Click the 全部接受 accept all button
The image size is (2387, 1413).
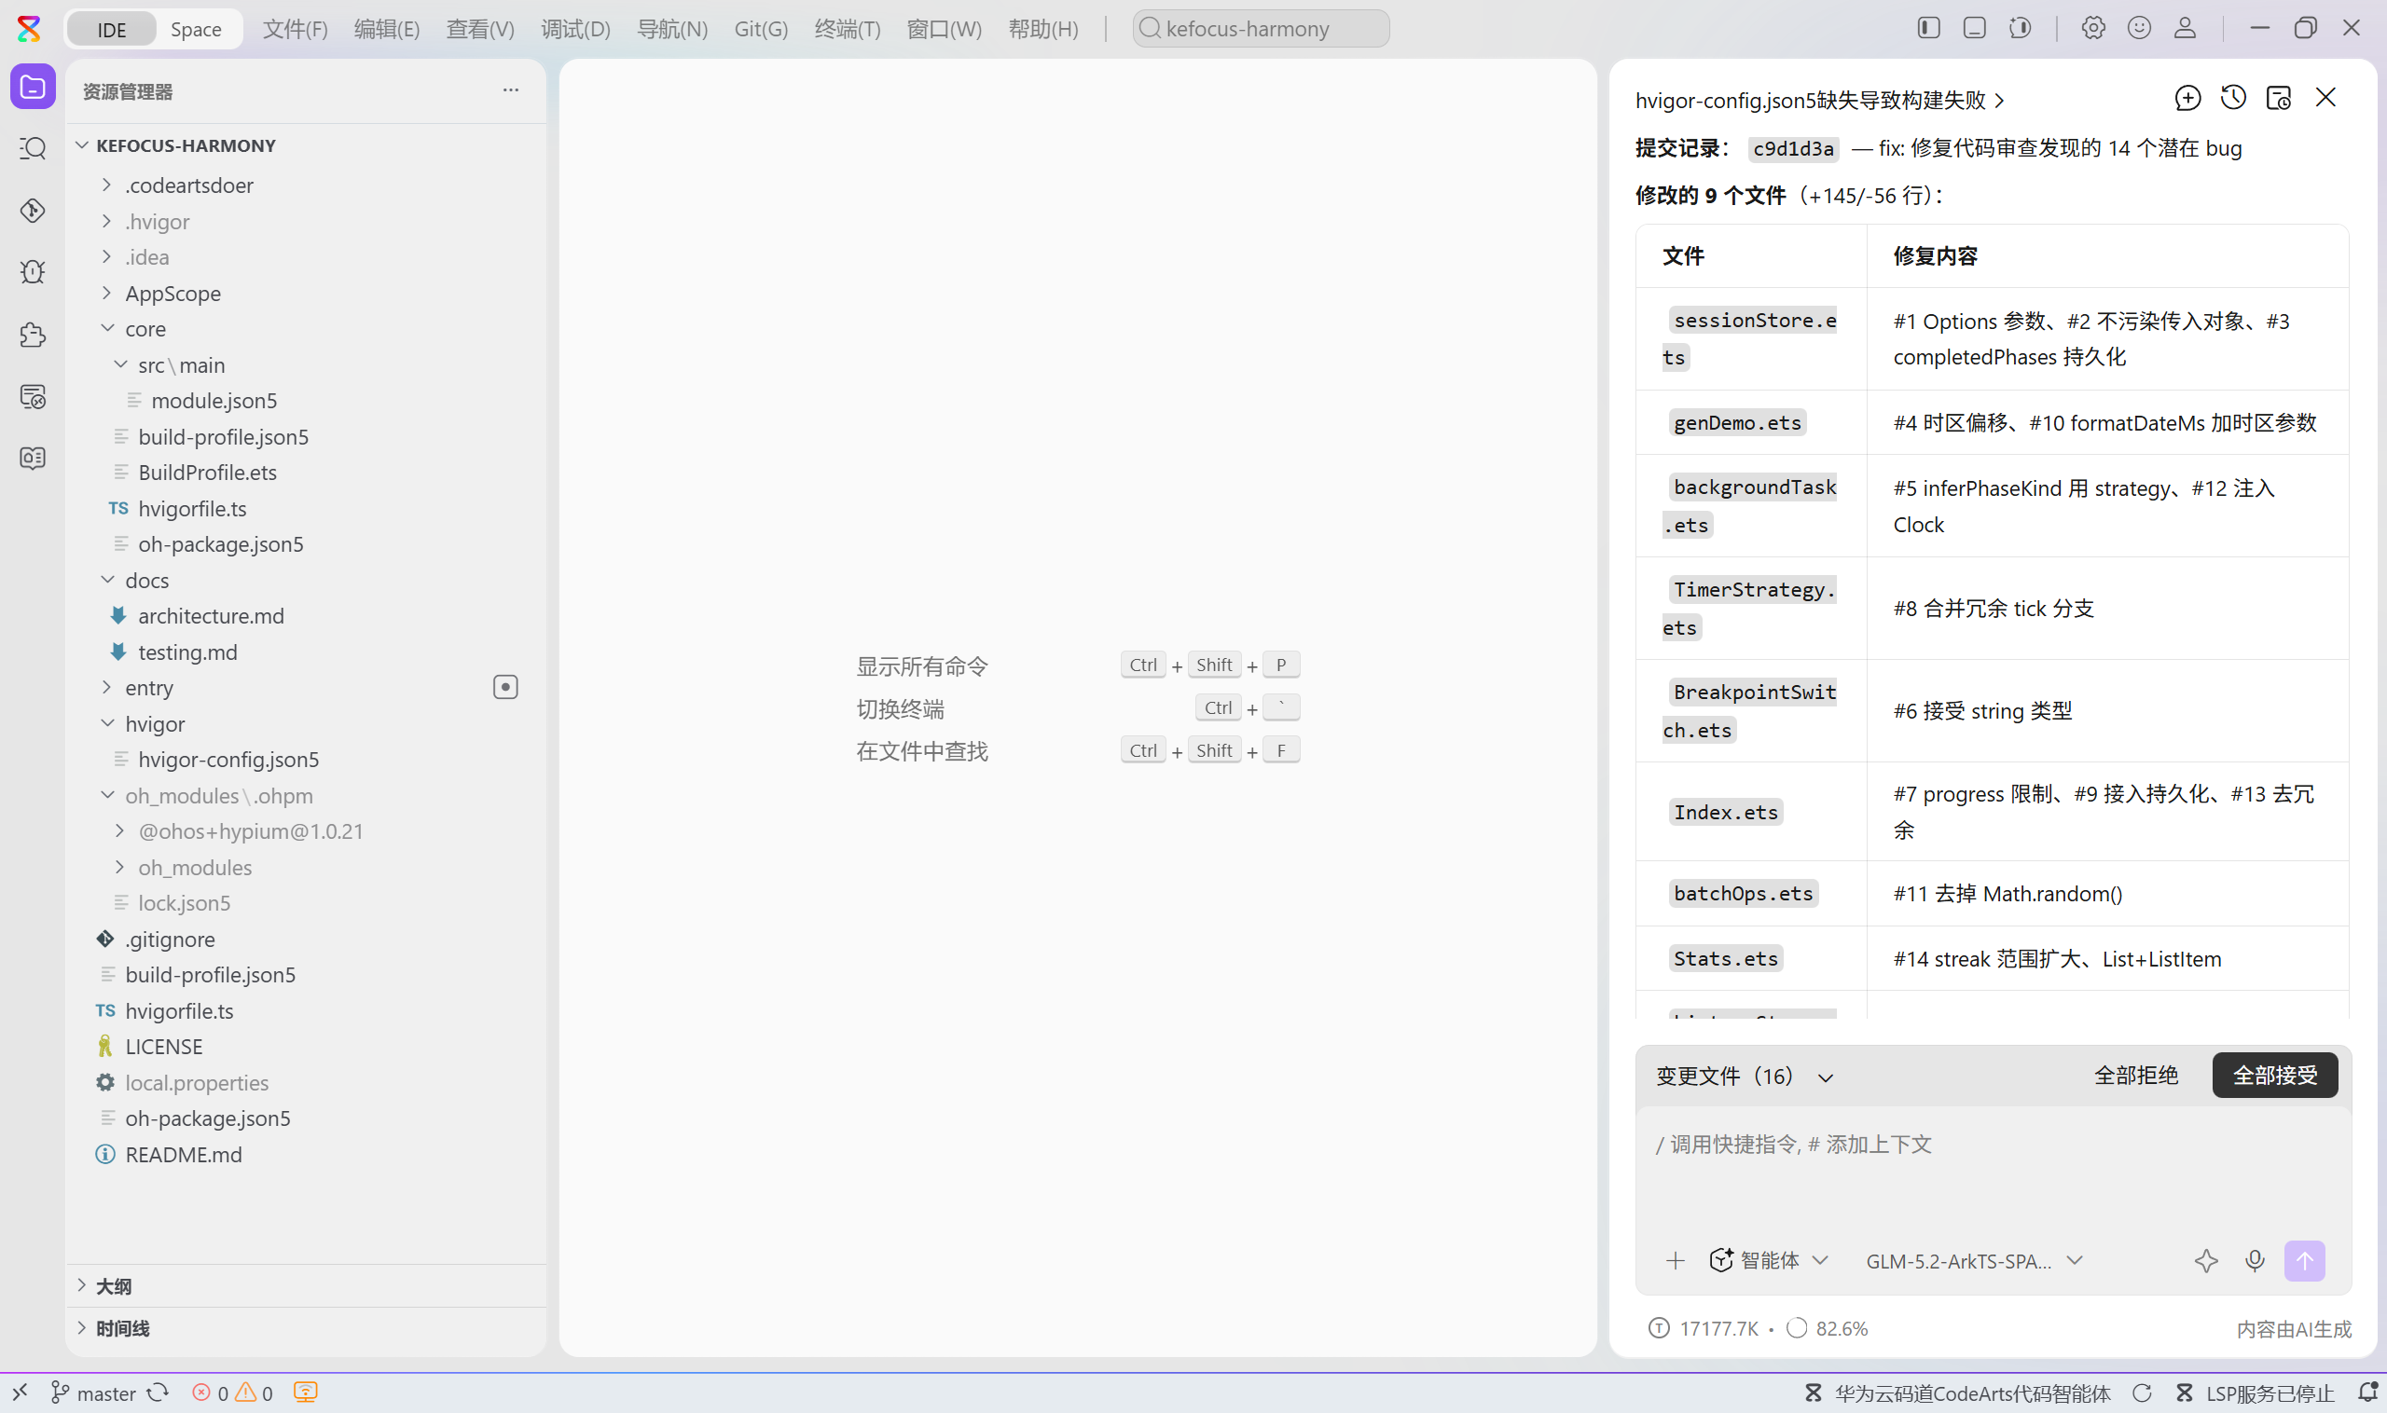coord(2274,1075)
